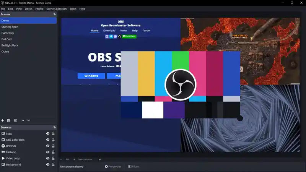Screen dimensions: 306x172
Task: Click the Windows button in browser preview
Action: (91, 76)
